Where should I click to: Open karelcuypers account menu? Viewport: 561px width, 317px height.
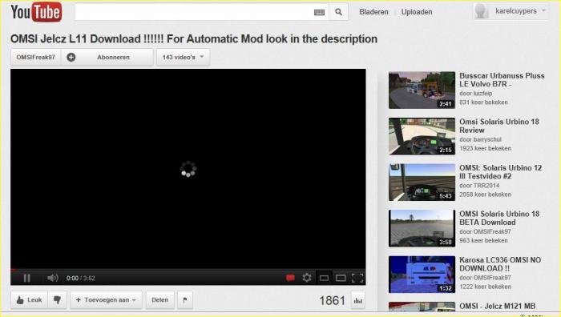(x=511, y=11)
